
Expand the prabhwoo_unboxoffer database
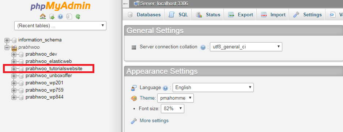tap(14, 76)
